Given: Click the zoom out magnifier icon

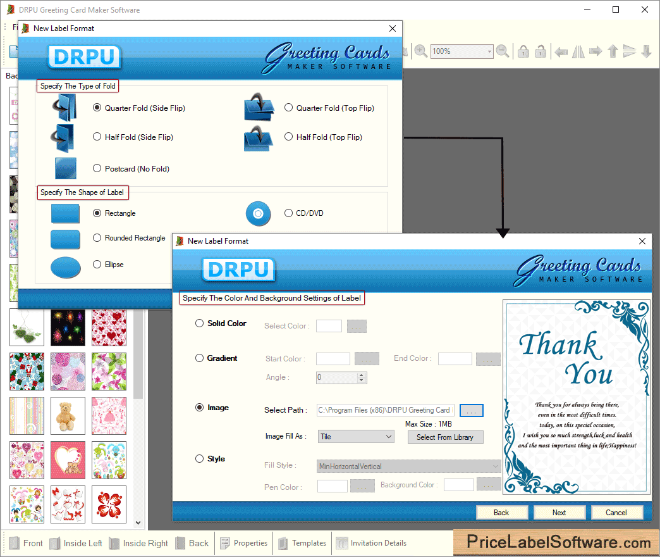Looking at the screenshot, I should 503,51.
